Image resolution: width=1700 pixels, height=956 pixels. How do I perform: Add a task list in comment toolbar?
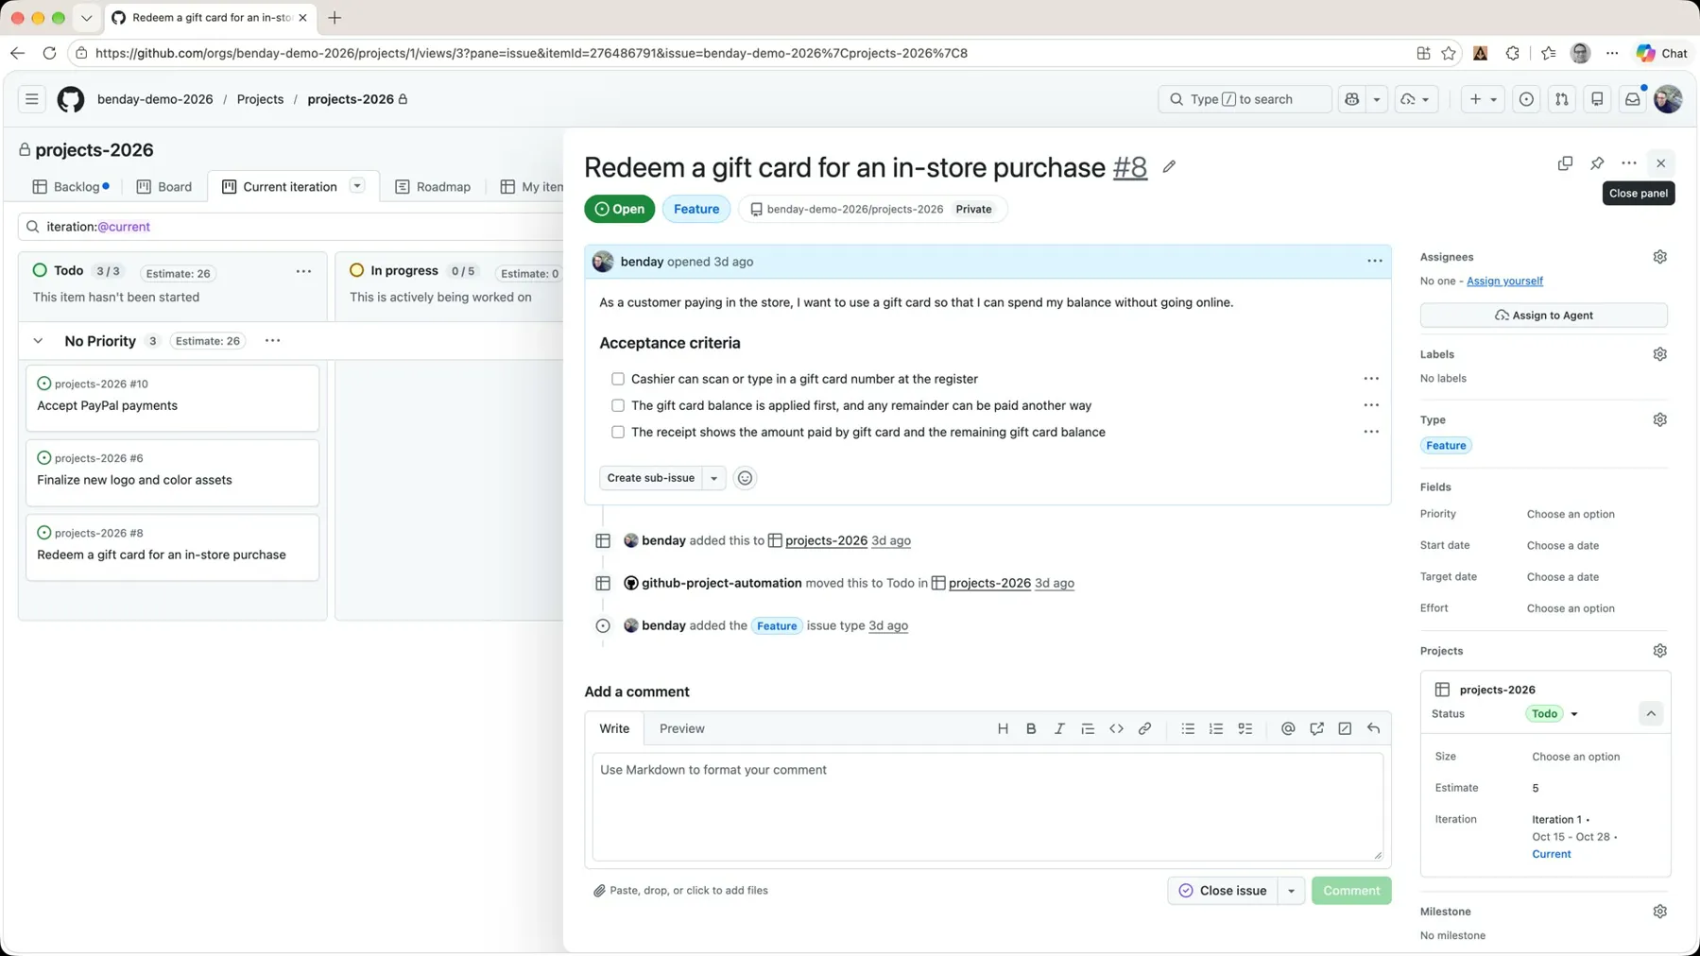[1245, 728]
